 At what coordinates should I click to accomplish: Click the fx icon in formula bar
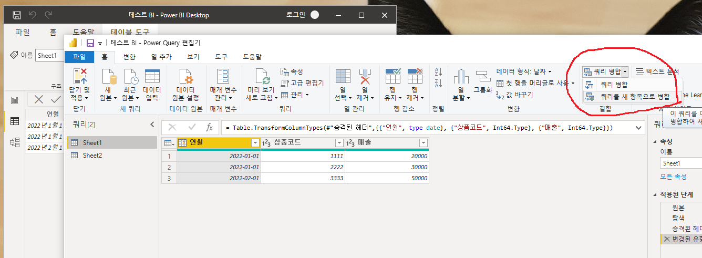point(209,127)
